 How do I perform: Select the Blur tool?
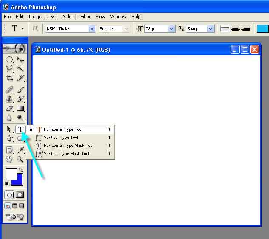click(x=9, y=118)
